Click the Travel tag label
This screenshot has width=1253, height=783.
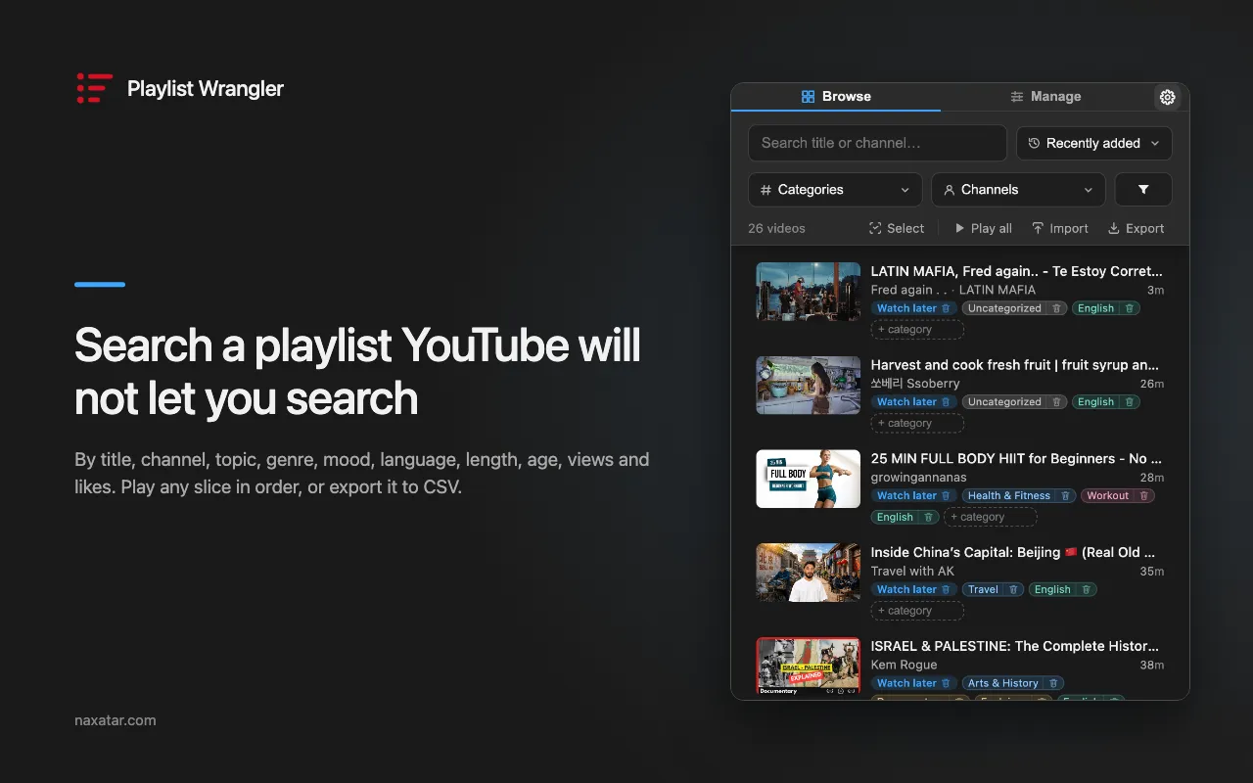983,590
